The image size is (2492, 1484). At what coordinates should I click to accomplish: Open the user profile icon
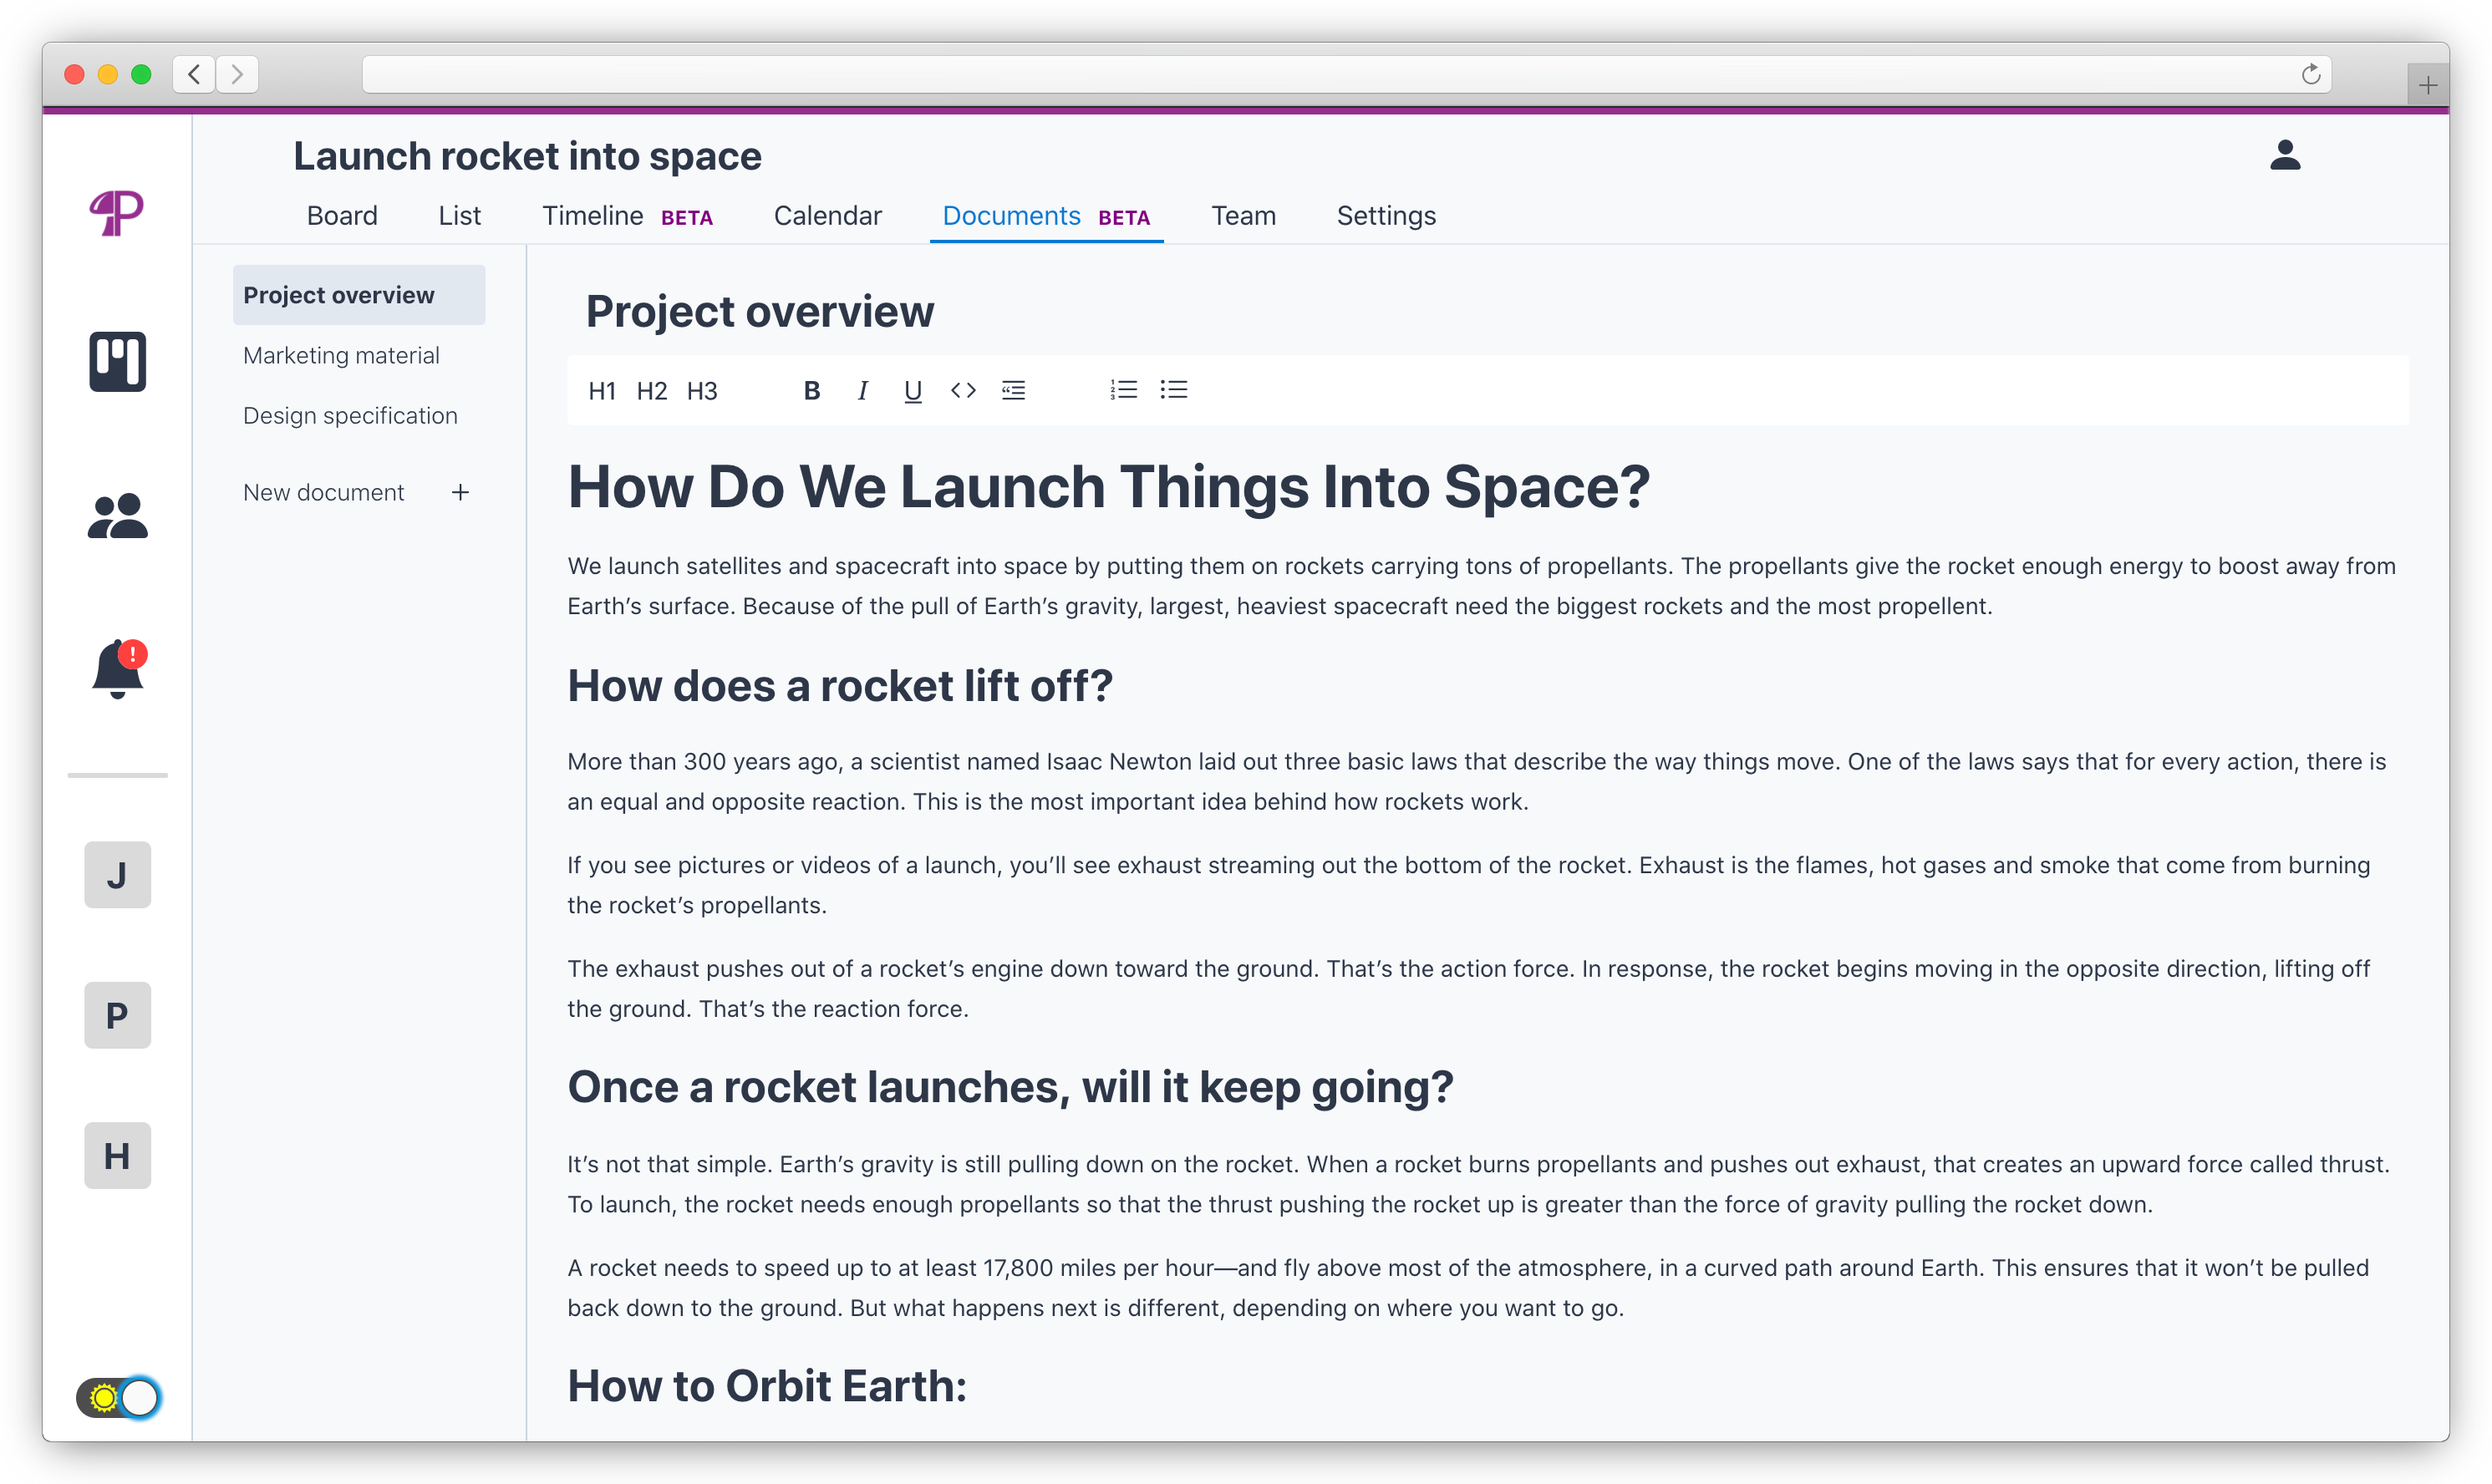pos(2284,155)
